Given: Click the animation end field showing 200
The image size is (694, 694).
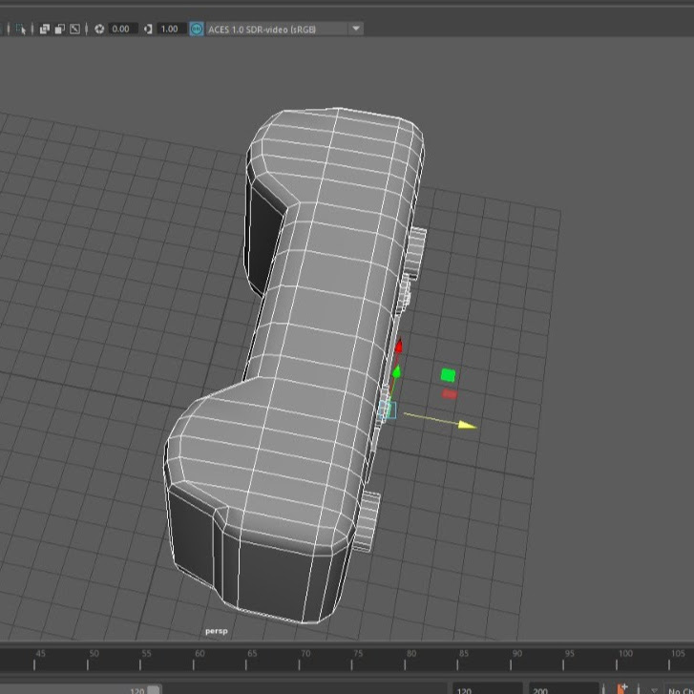Looking at the screenshot, I should pyautogui.click(x=564, y=689).
